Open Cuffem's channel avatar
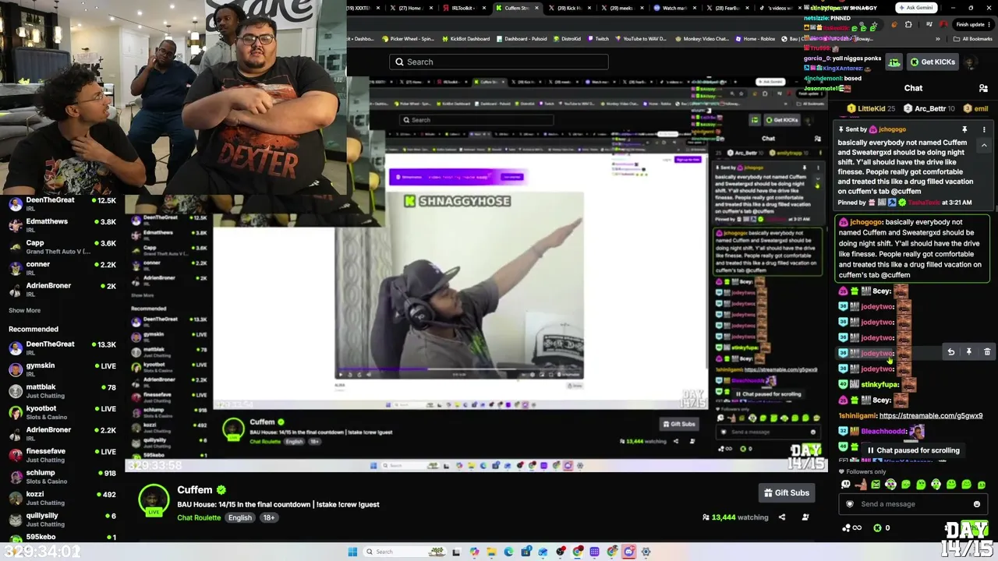 coord(154,499)
